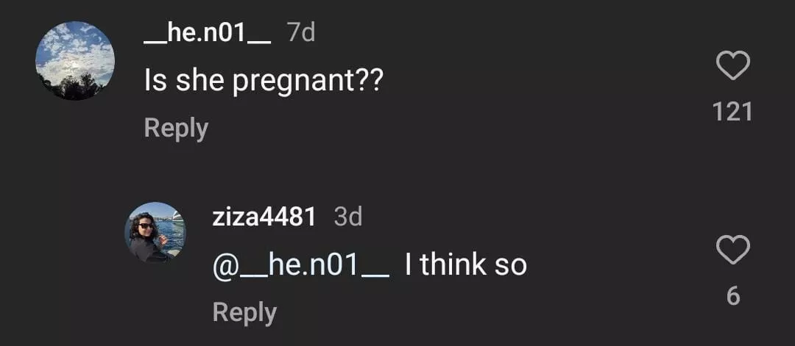This screenshot has width=795, height=346.
Task: Reply to the "Is she pregnant??" comment
Action: click(176, 128)
